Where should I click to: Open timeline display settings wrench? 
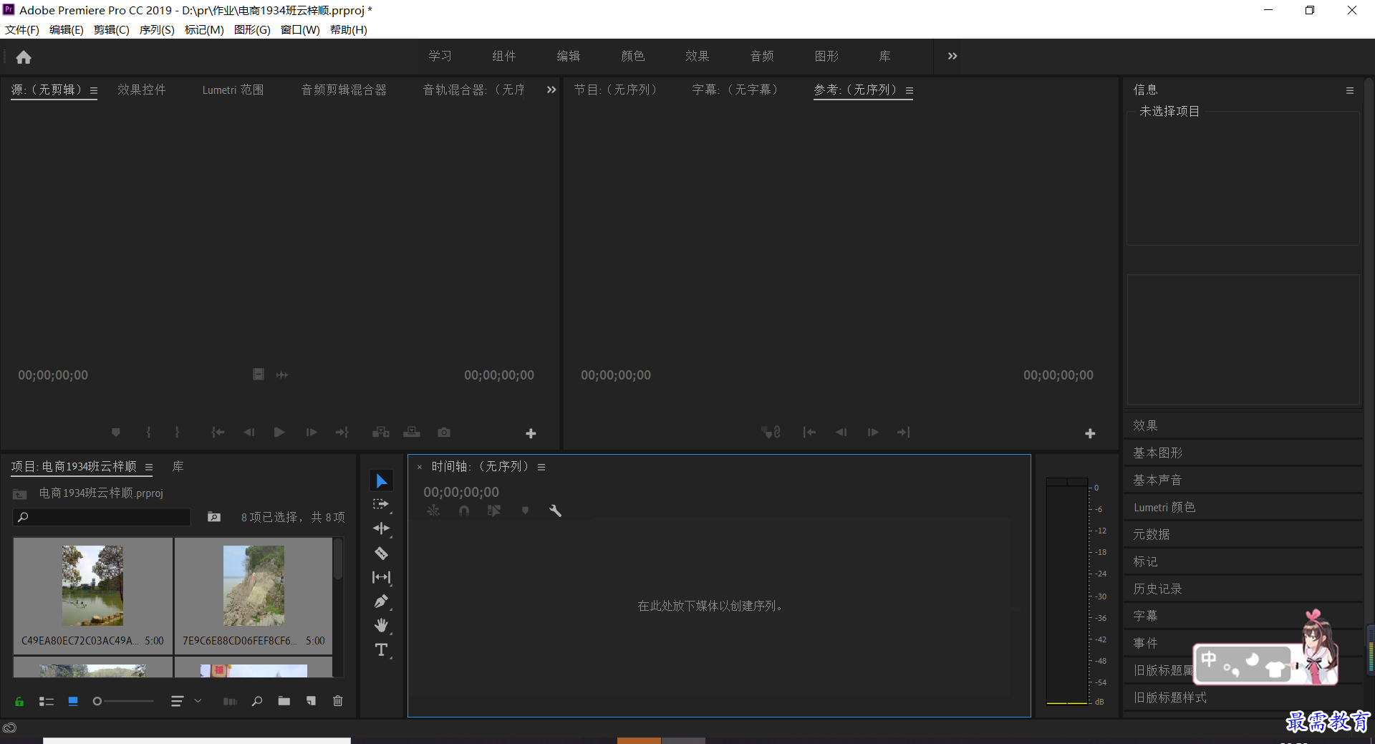tap(555, 511)
